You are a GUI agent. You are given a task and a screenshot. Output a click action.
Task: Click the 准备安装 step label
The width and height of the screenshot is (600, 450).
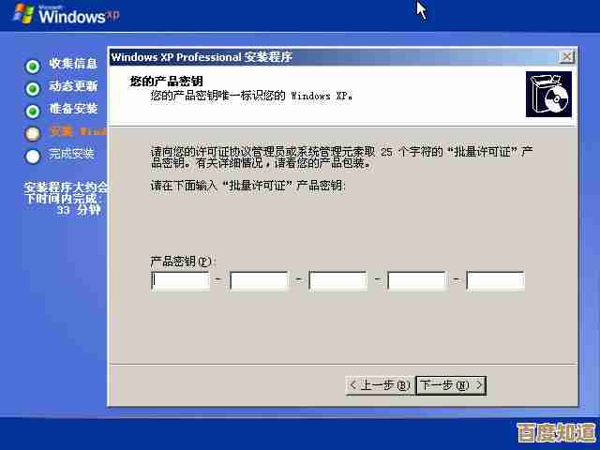click(73, 109)
